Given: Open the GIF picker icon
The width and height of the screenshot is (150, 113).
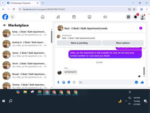Looking at the screenshot, I should [x=74, y=82].
